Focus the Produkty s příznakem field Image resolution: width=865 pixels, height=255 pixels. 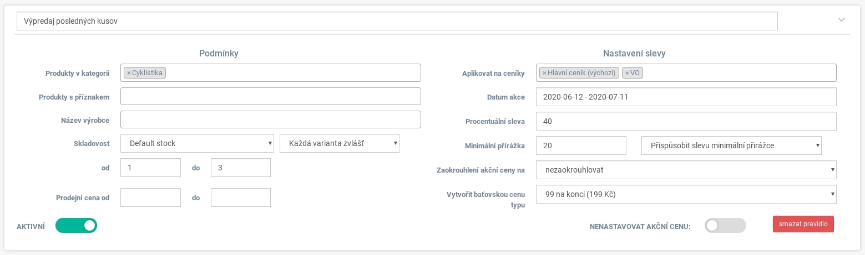point(271,96)
